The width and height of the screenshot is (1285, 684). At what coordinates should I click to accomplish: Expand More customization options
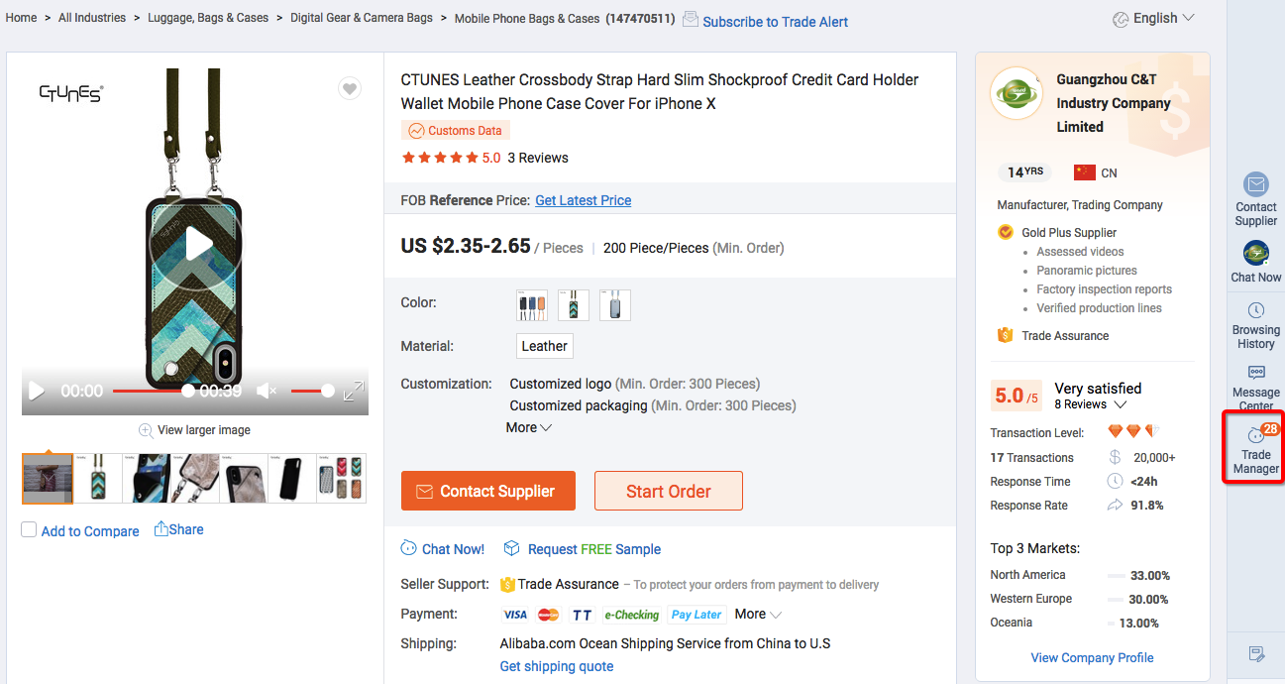point(528,427)
